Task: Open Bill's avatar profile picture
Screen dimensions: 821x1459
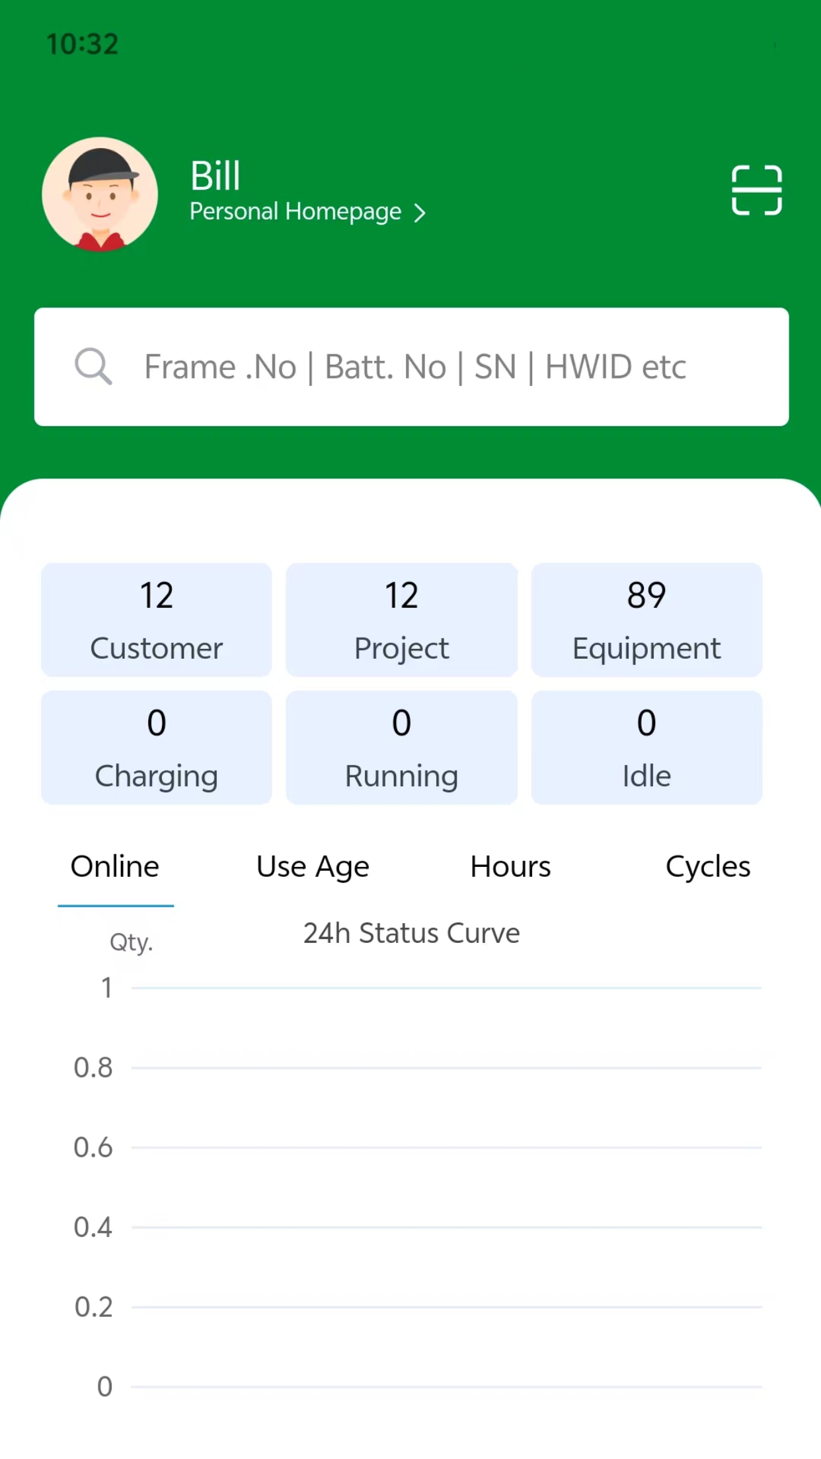Action: tap(100, 194)
